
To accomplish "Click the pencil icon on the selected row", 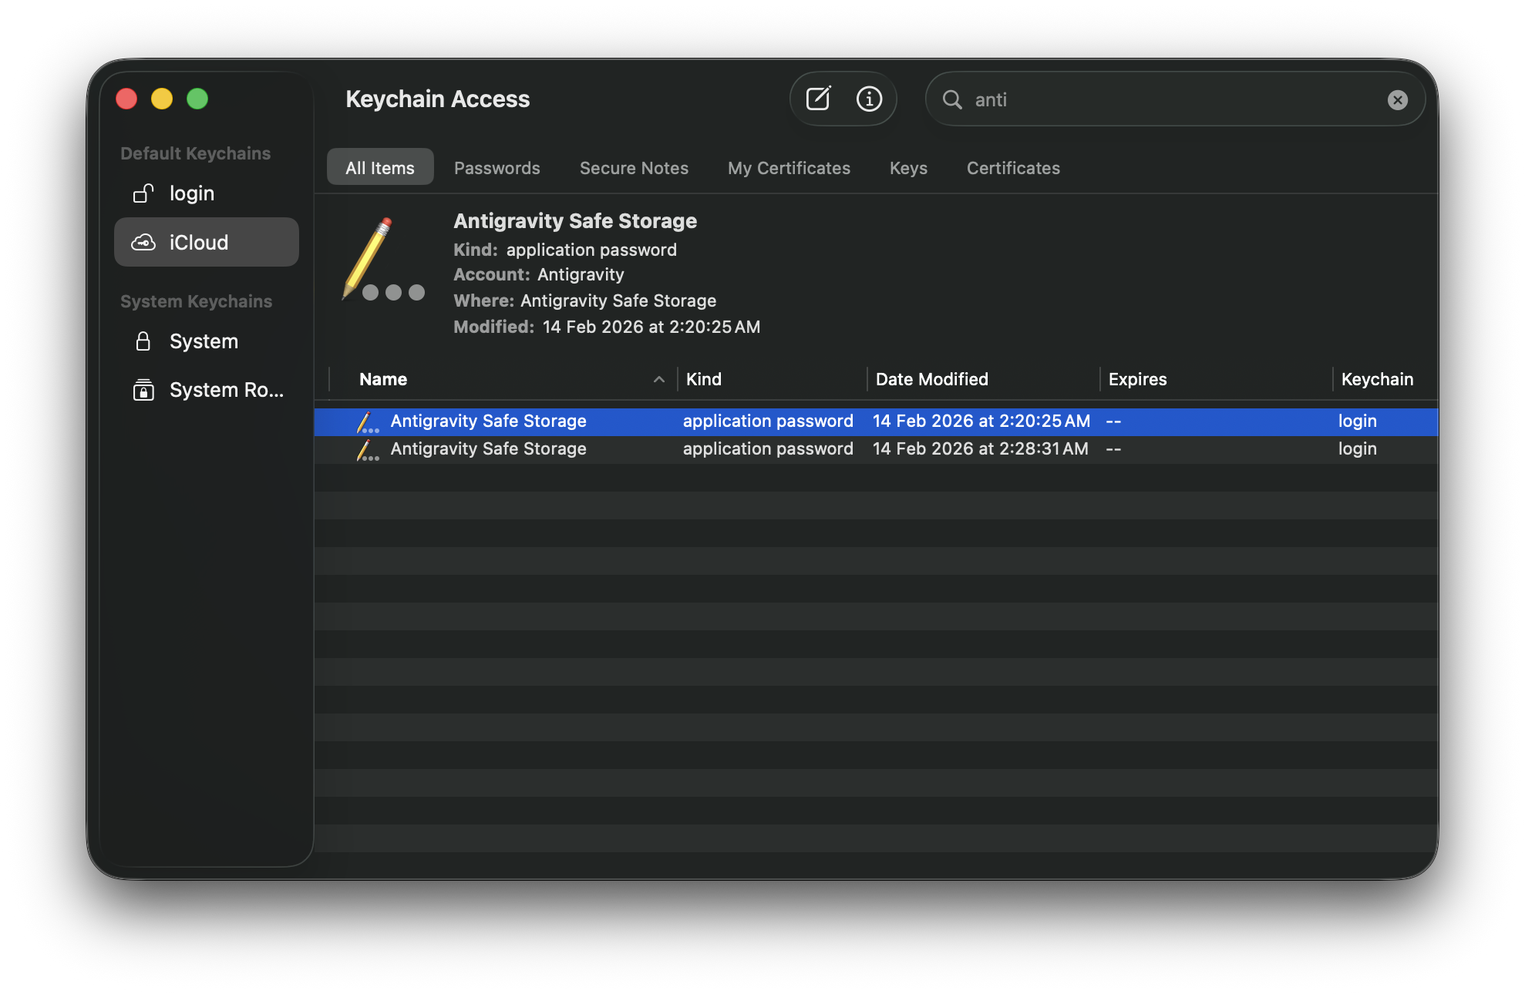I will point(368,421).
